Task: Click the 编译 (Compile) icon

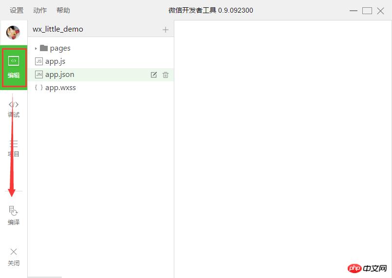Action: click(14, 215)
